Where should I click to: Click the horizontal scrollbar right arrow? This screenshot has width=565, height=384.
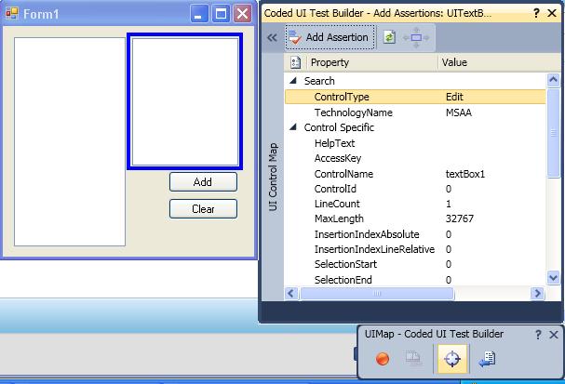[x=537, y=293]
